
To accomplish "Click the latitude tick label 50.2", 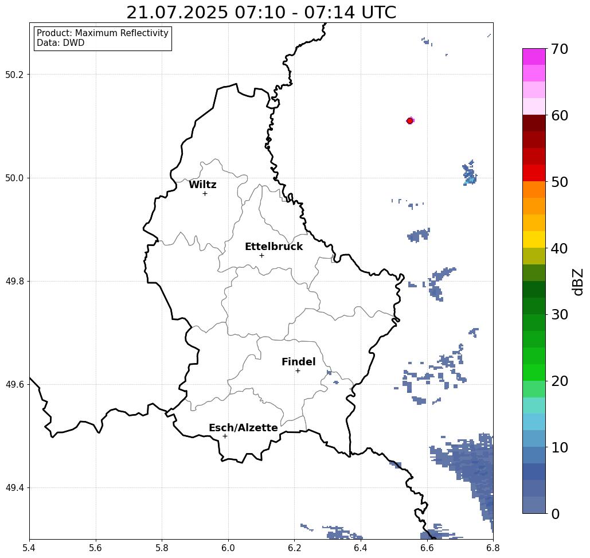I will tap(14, 75).
